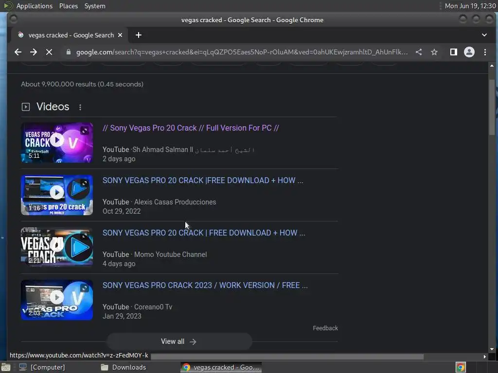Click the horizontal scrollbar right arrow
This screenshot has height=373, width=498.
485,356
